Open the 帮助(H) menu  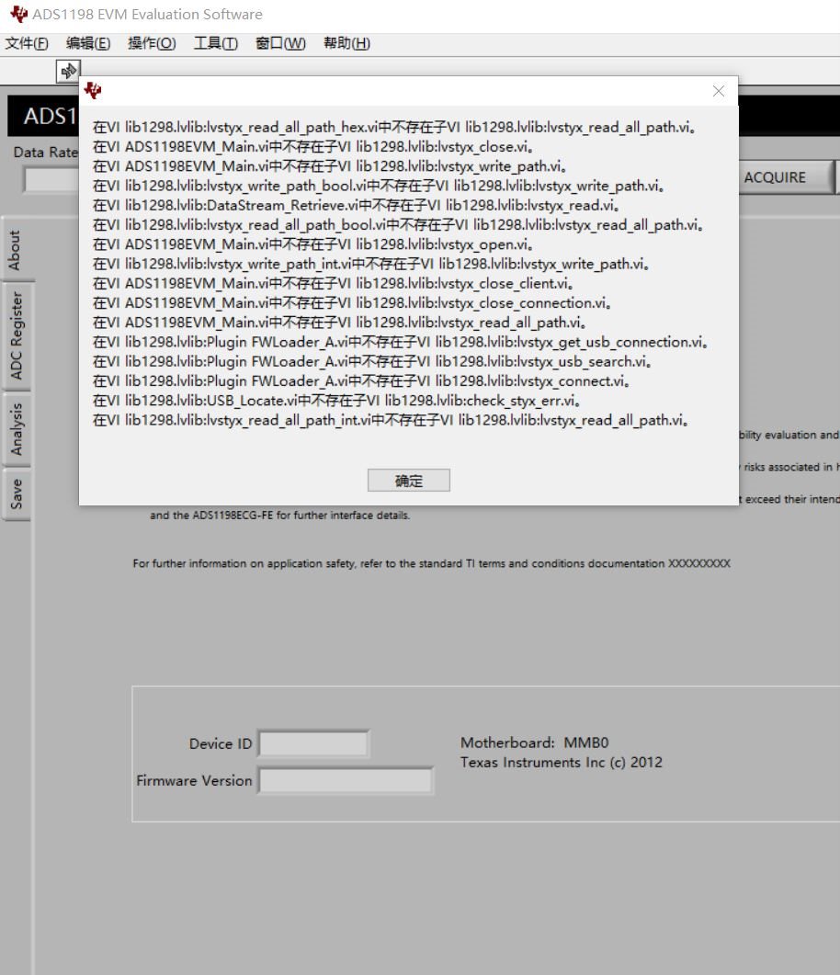[x=347, y=43]
